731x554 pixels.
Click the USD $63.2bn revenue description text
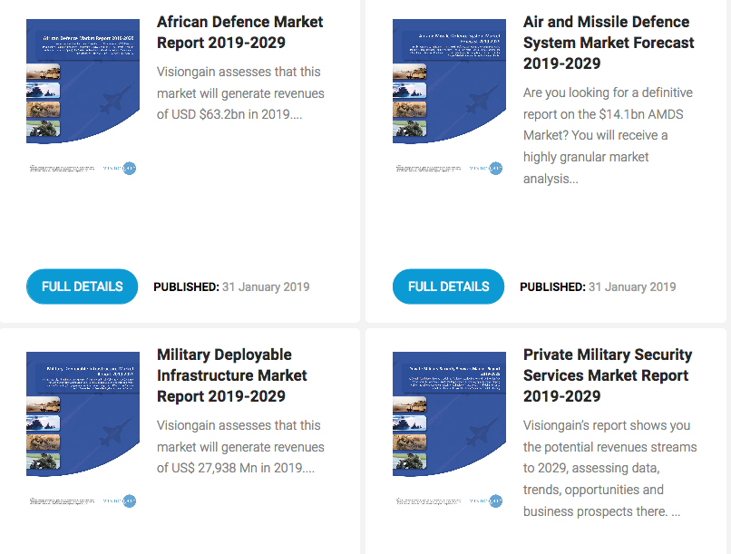pos(239,93)
